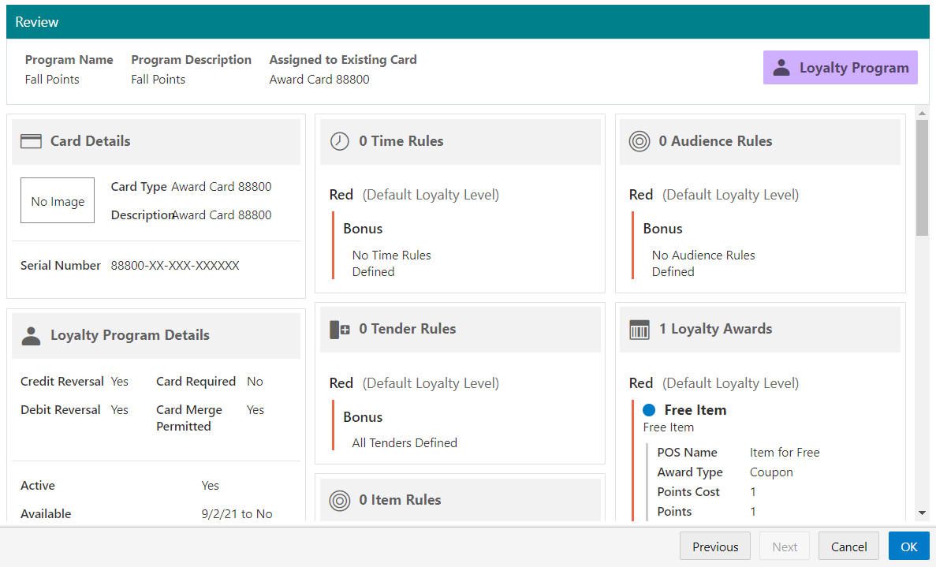Click the clock icon next to Time Rules
This screenshot has height=567, width=936.
point(340,141)
